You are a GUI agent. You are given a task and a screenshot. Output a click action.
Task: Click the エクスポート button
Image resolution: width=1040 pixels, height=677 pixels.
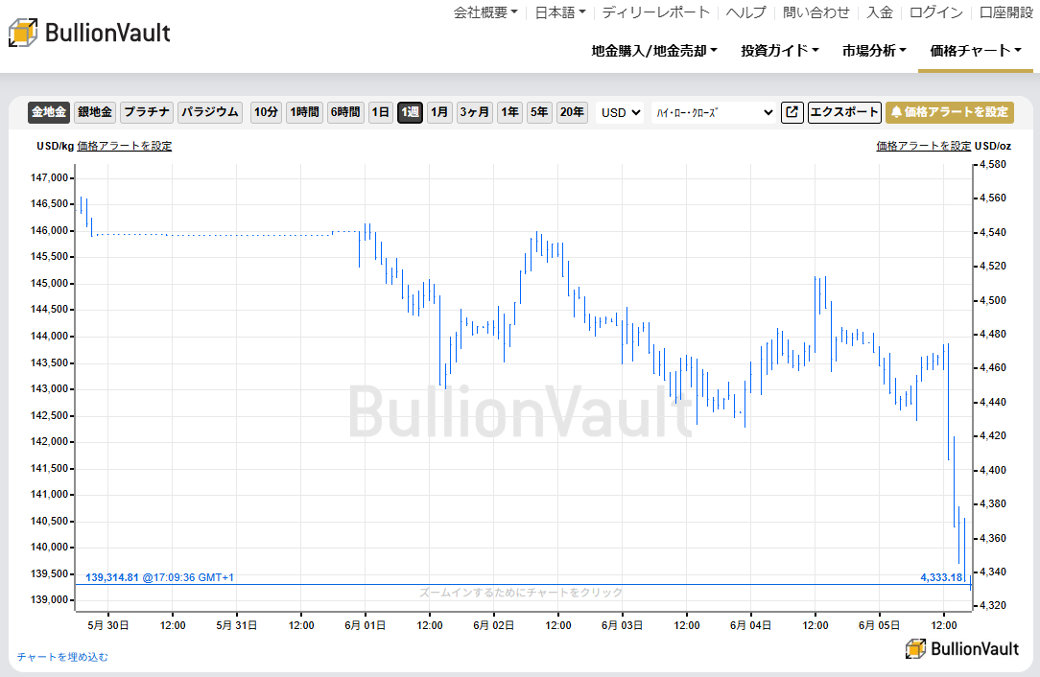(844, 112)
